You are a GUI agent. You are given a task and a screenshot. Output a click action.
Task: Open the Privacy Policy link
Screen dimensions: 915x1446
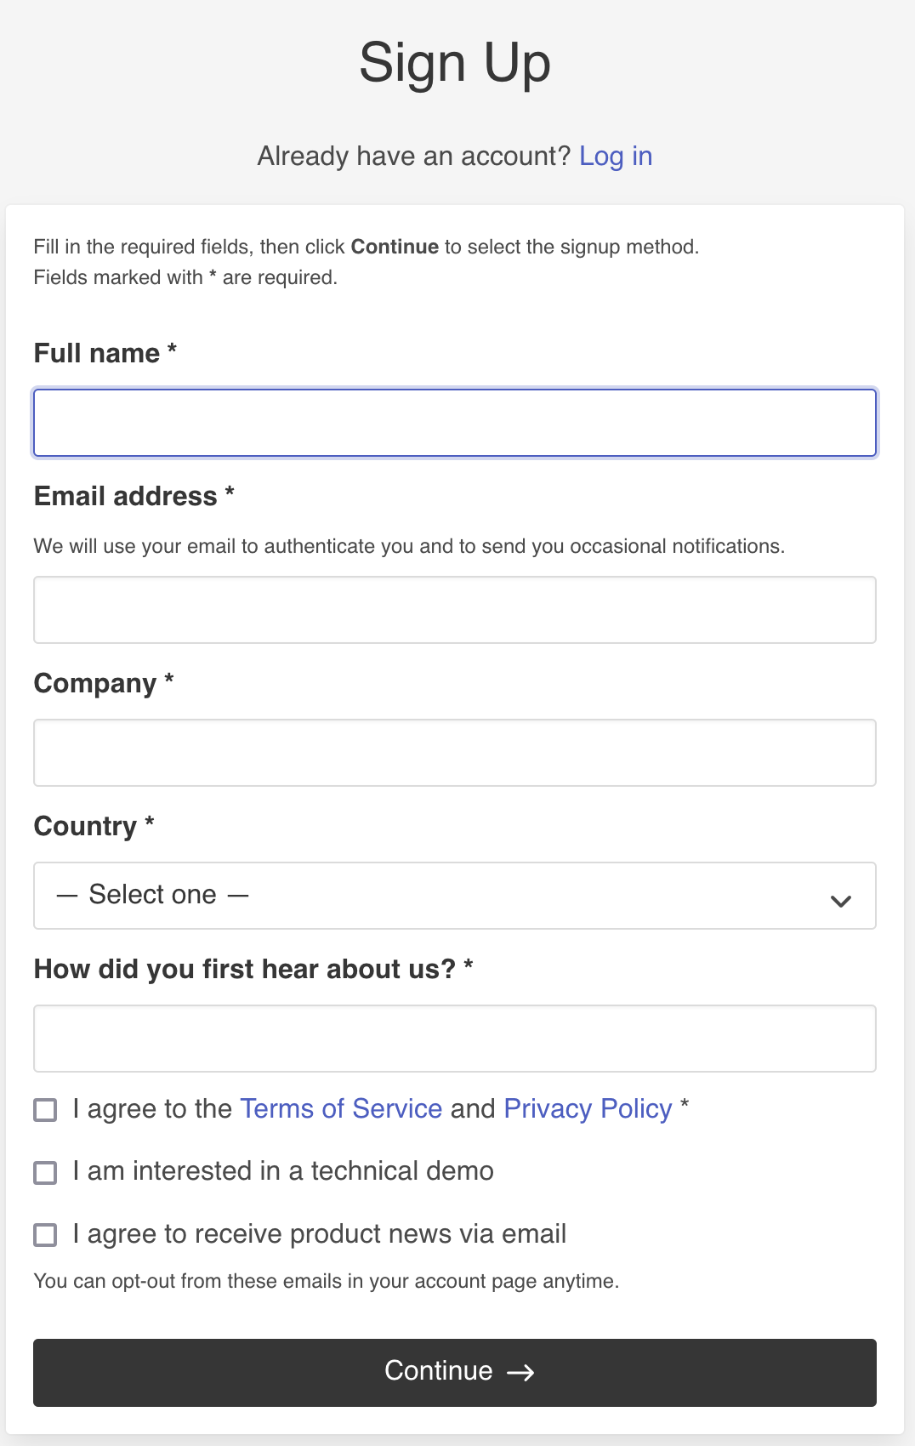pyautogui.click(x=586, y=1108)
